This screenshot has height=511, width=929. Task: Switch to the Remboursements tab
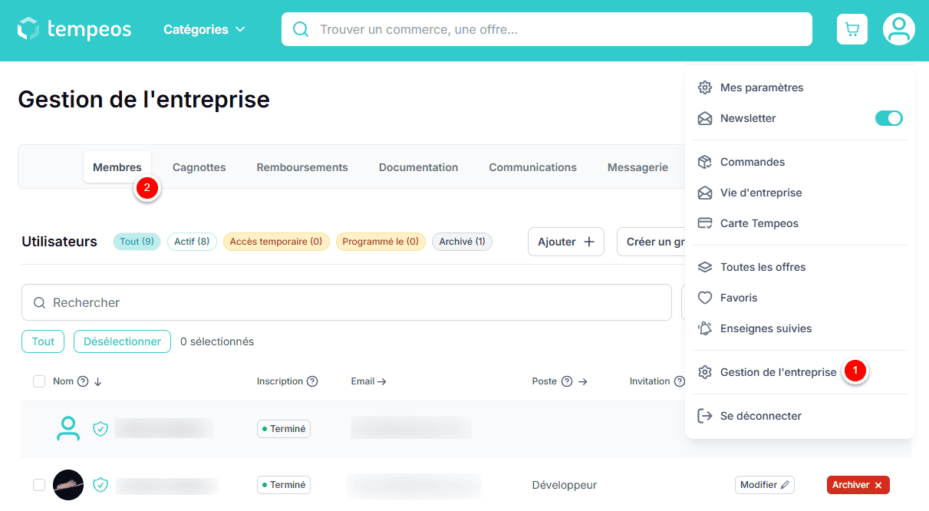tap(302, 167)
